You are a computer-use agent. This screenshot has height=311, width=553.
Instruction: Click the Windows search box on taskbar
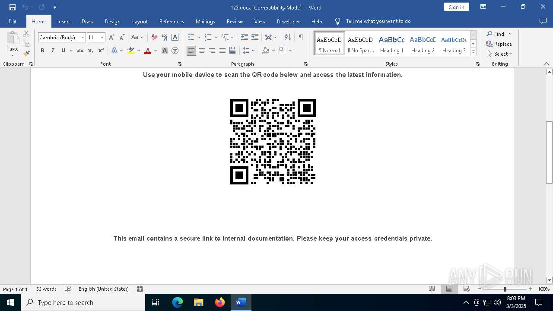click(x=83, y=302)
